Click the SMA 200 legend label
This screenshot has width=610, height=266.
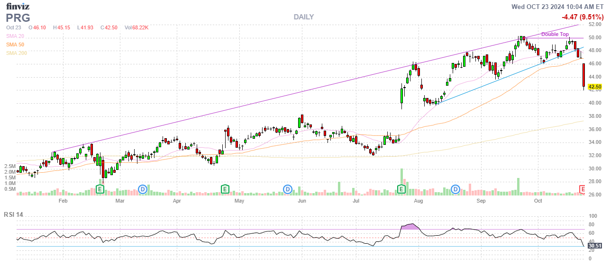pyautogui.click(x=17, y=53)
